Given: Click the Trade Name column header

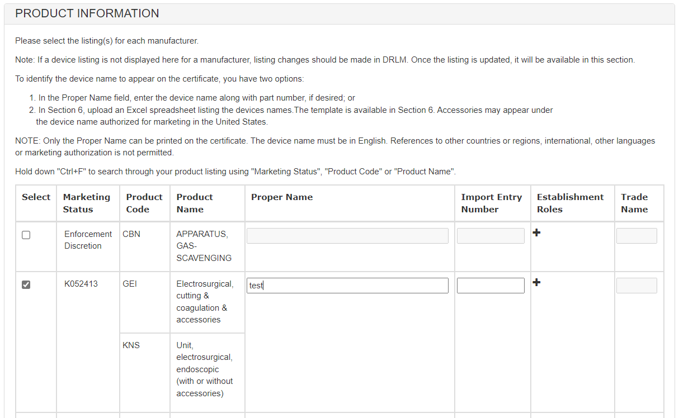Looking at the screenshot, I should pyautogui.click(x=634, y=203).
